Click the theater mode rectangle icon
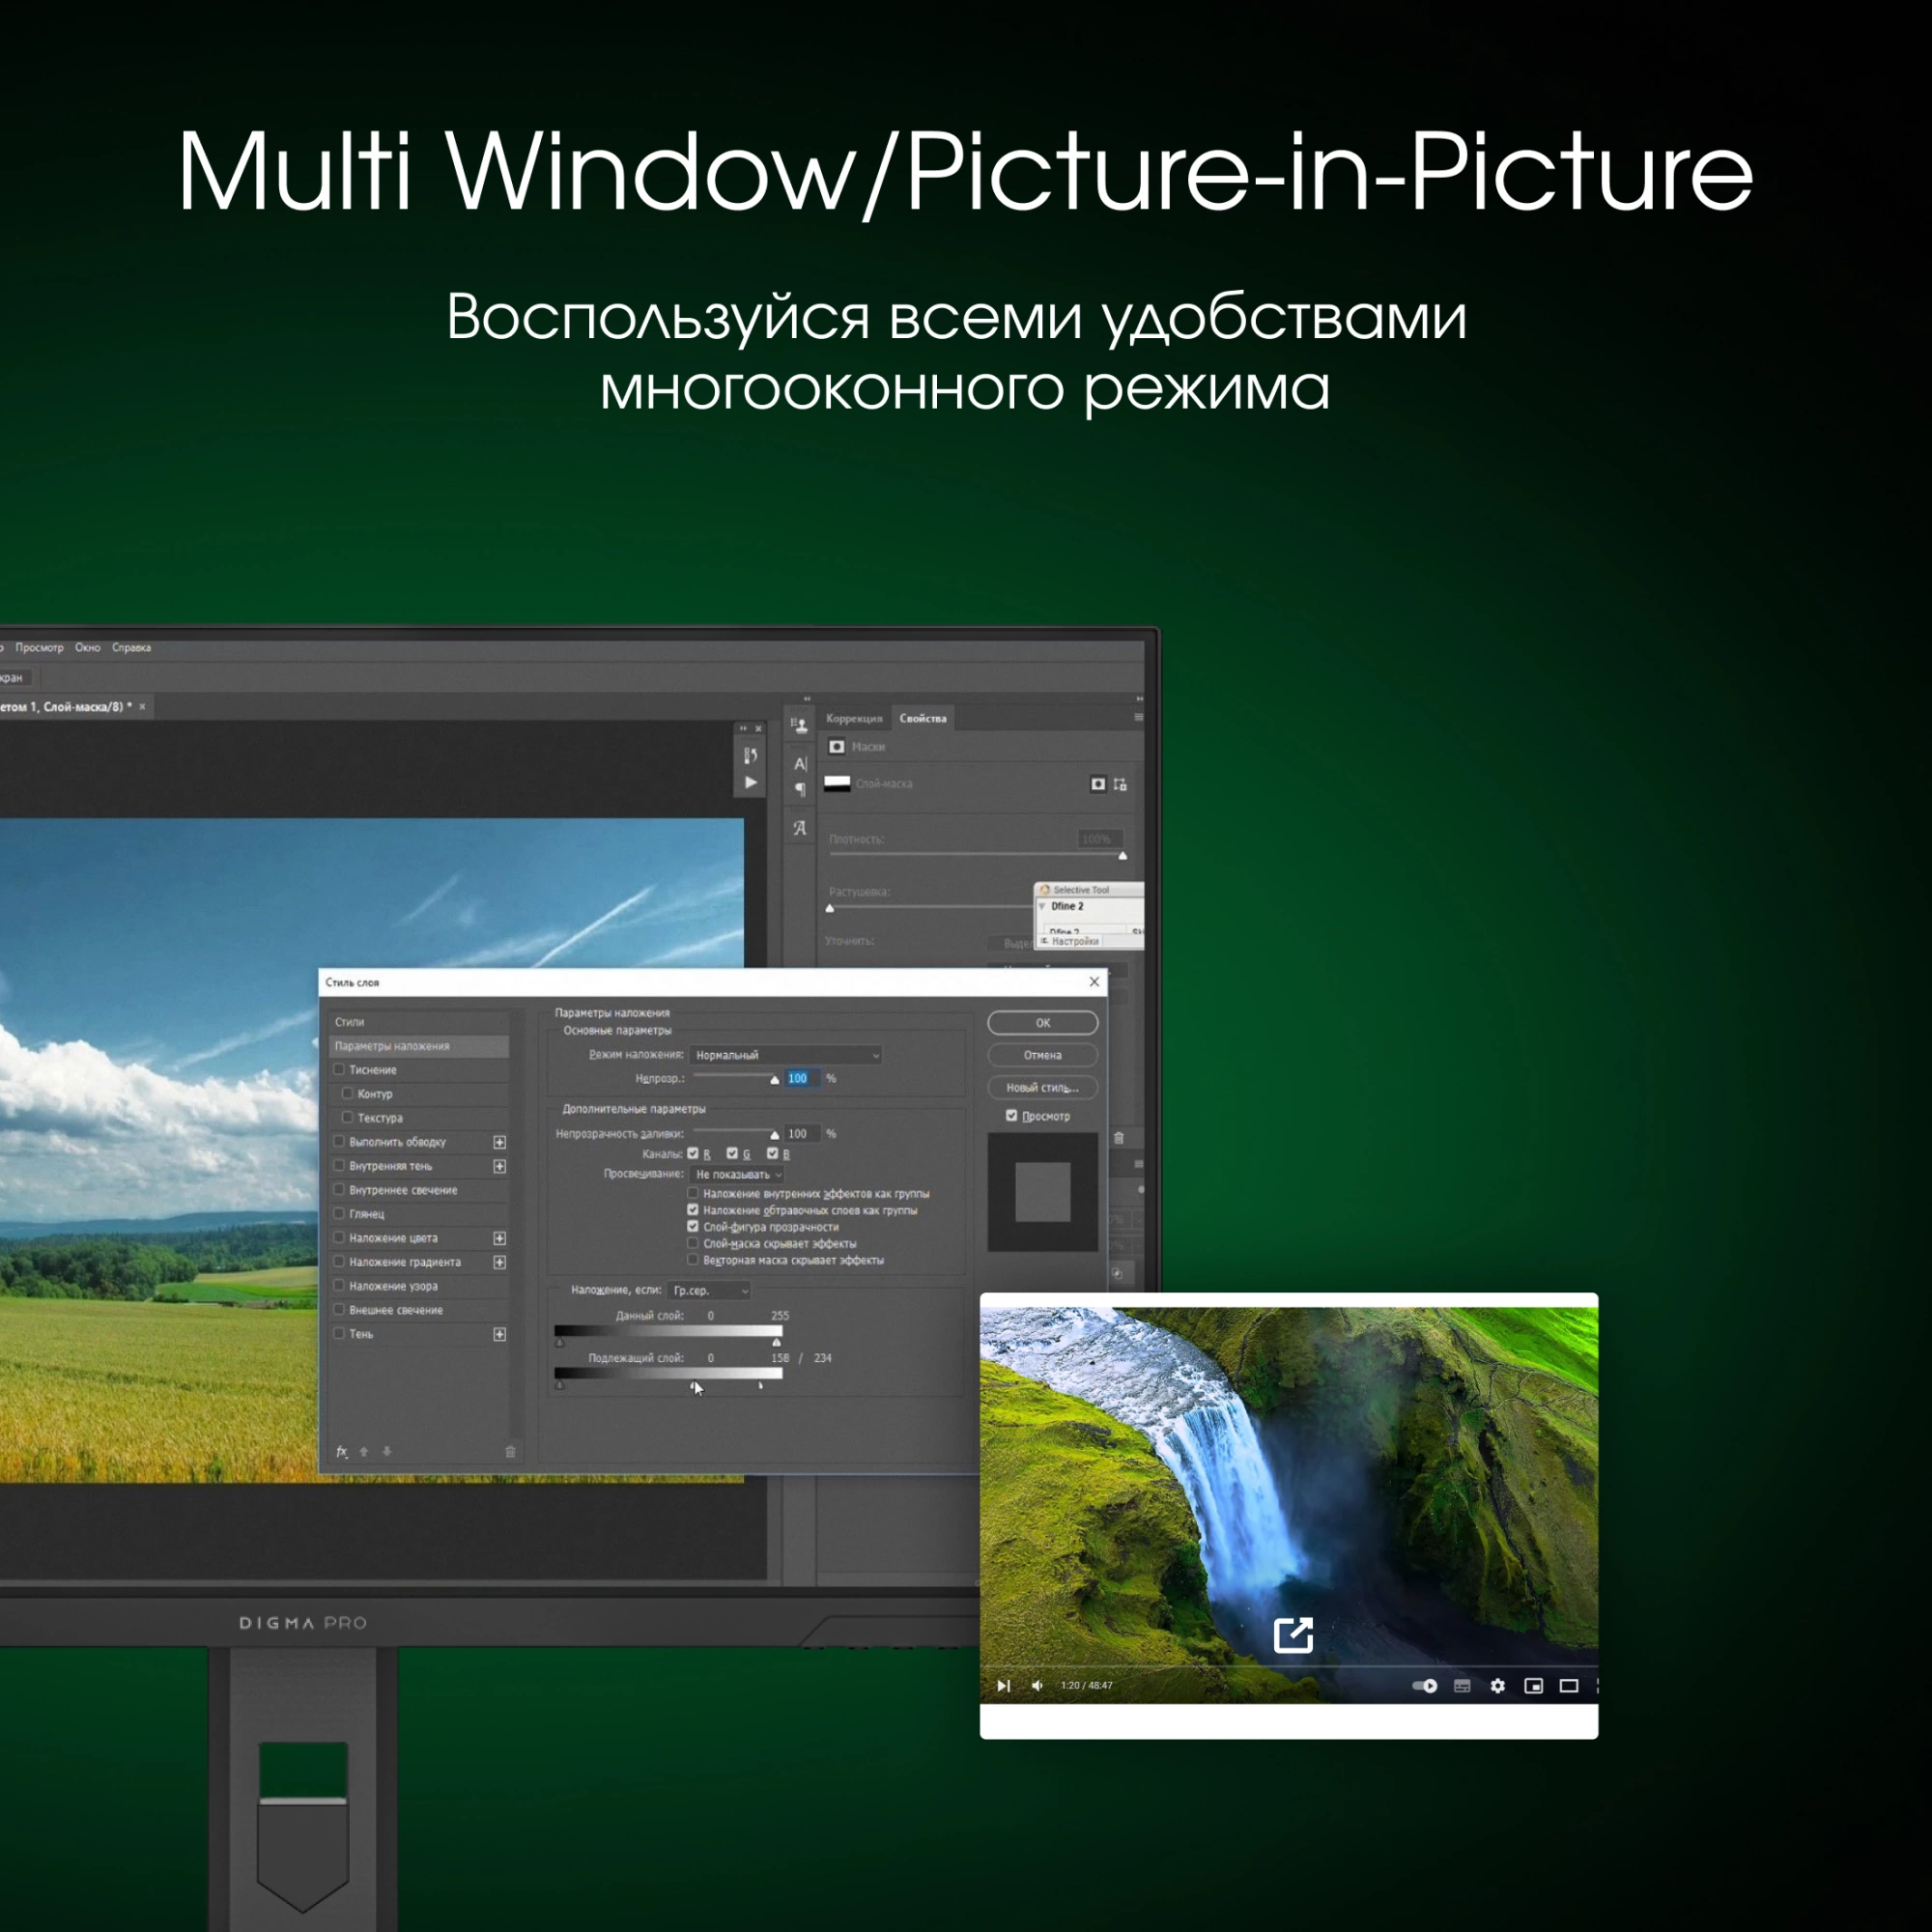Screen dimensions: 1932x1932 coord(1569,1686)
